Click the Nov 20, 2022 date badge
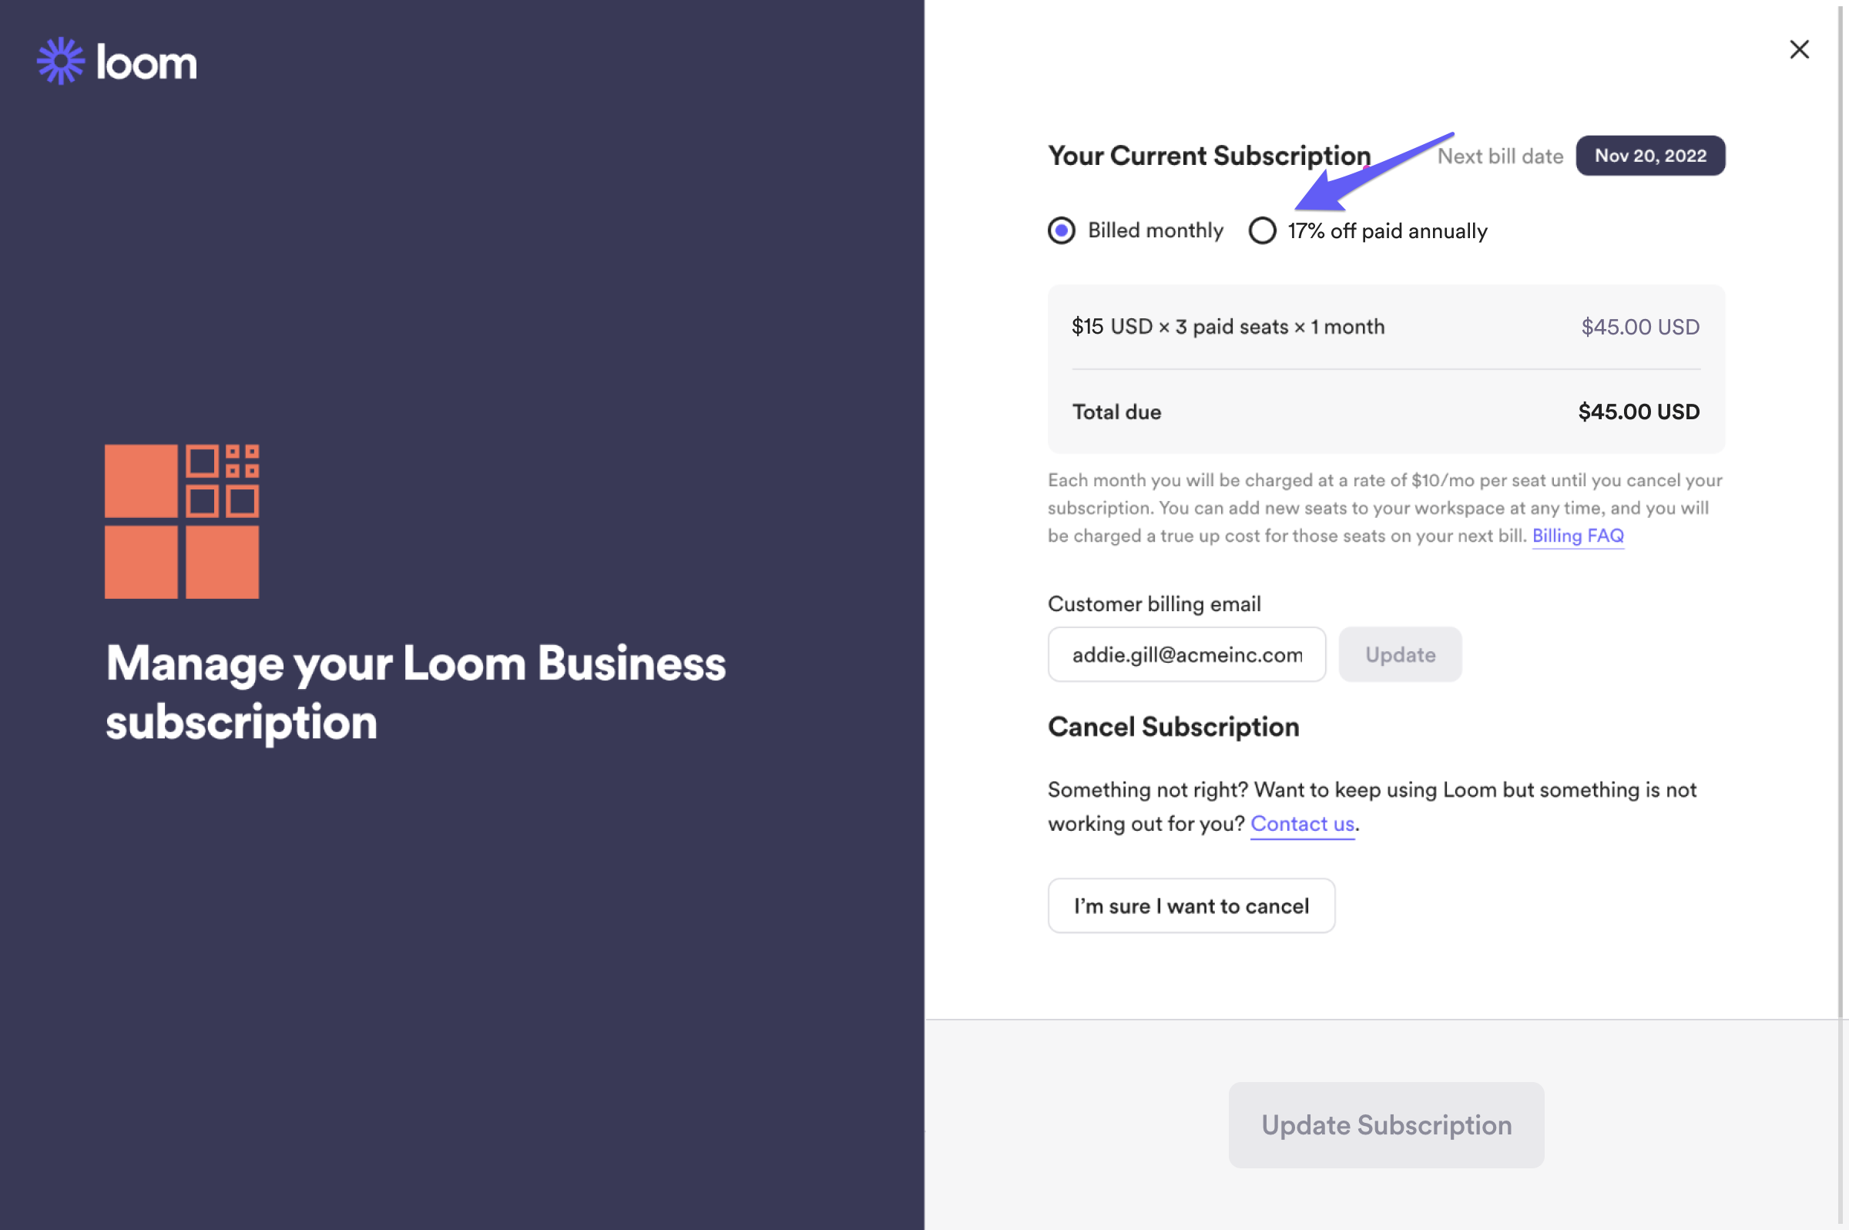The height and width of the screenshot is (1230, 1849). coord(1649,156)
